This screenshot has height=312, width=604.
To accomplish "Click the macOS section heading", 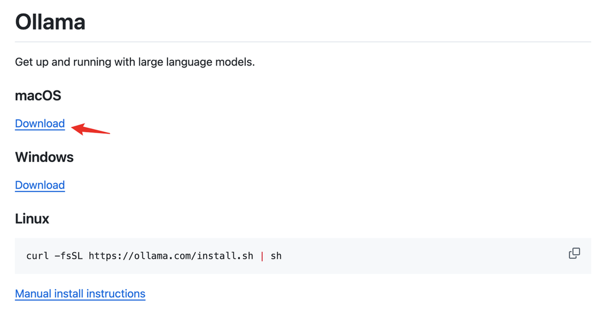I will pos(38,95).
